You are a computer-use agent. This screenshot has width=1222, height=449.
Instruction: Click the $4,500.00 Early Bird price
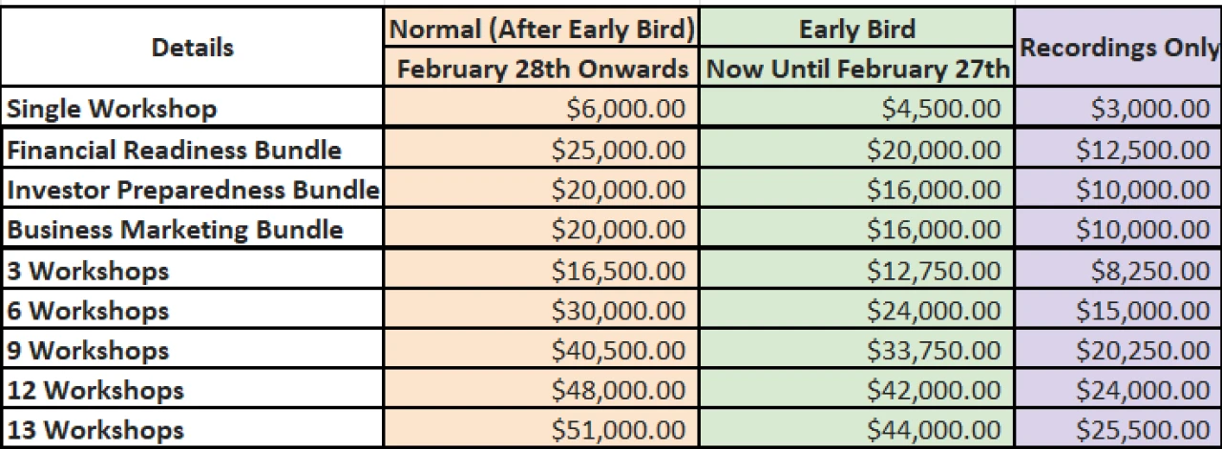939,109
